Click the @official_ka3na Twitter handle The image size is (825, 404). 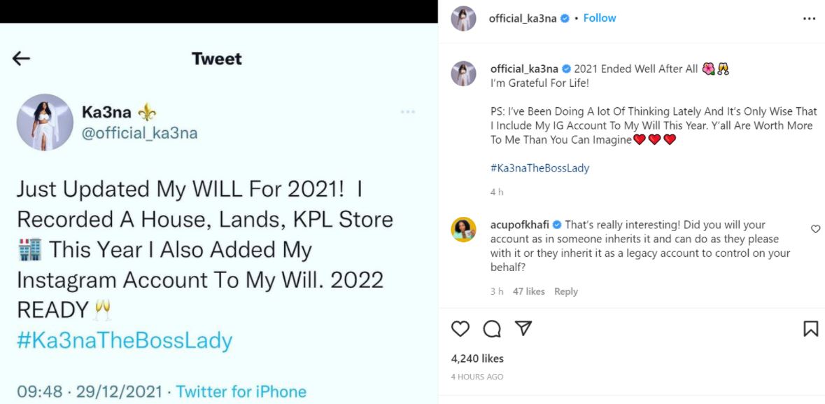(x=140, y=132)
